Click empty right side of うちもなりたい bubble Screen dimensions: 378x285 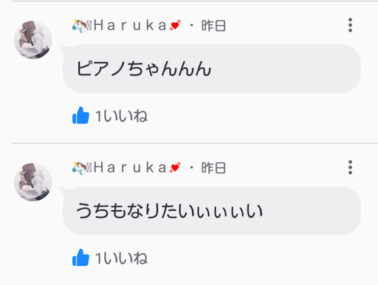(x=312, y=210)
